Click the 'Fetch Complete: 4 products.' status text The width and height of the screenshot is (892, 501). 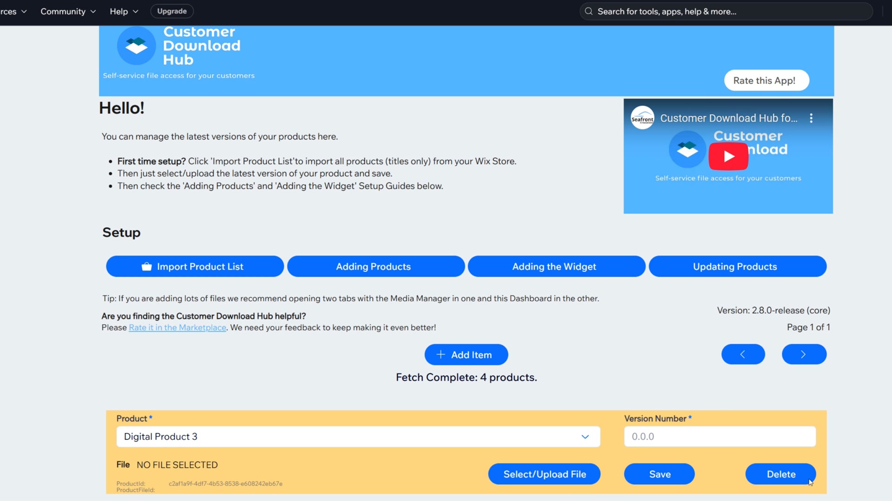pos(466,378)
